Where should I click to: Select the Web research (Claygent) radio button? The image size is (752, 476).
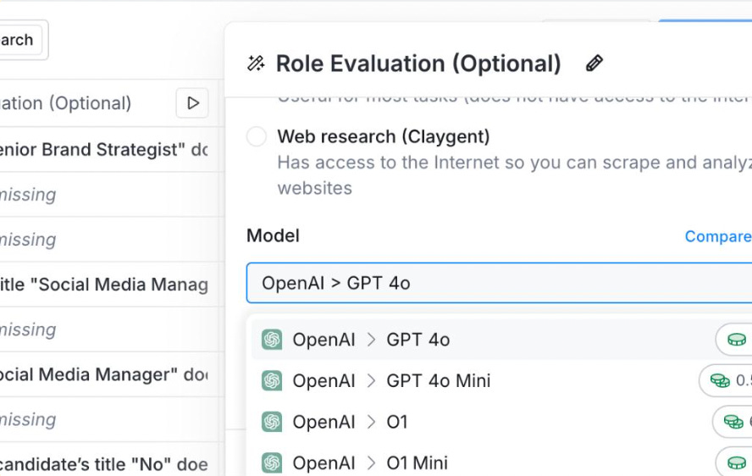point(257,136)
